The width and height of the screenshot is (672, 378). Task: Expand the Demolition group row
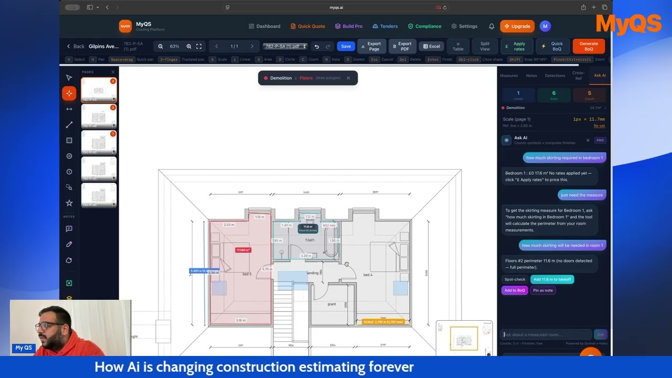pyautogui.click(x=554, y=108)
